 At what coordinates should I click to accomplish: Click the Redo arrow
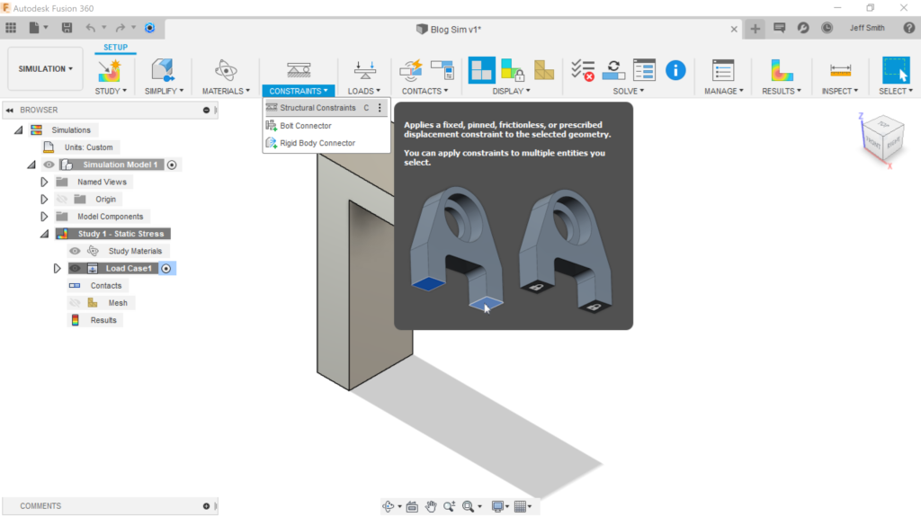(x=121, y=28)
